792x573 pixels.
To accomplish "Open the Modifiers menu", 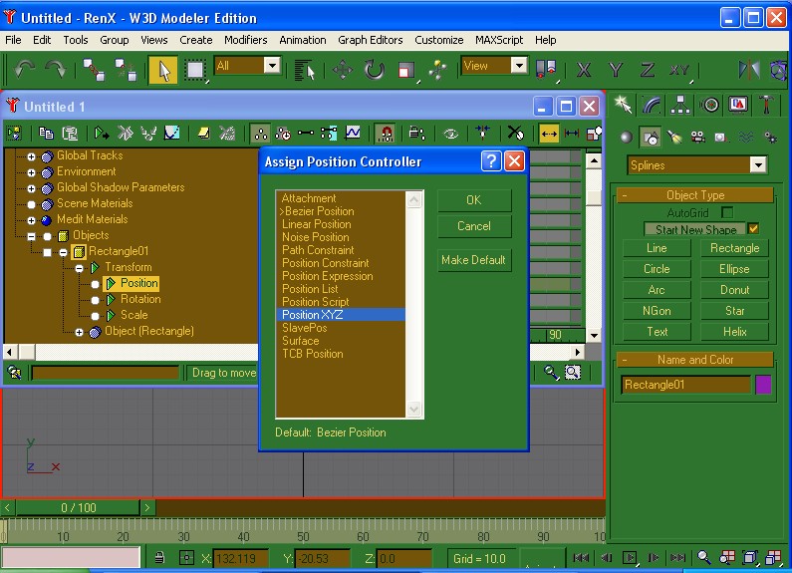I will coord(245,40).
